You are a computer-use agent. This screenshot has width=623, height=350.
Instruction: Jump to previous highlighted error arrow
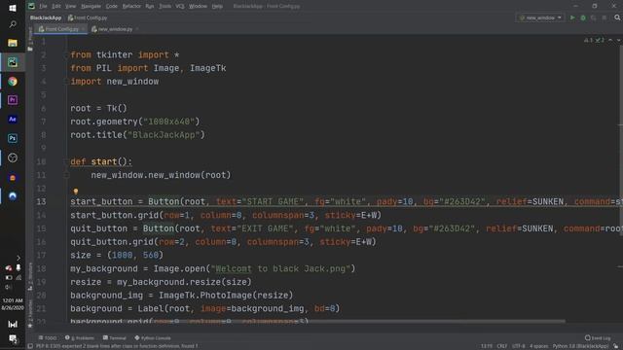(610, 40)
